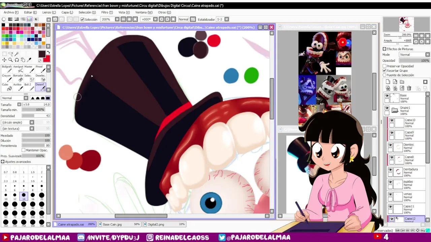Image resolution: width=431 pixels, height=242 pixels.
Task: Click the Normal view button in toolbar
Action: 184,19
